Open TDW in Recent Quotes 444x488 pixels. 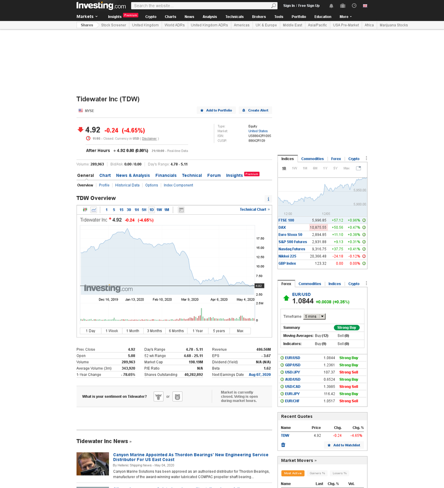click(285, 436)
